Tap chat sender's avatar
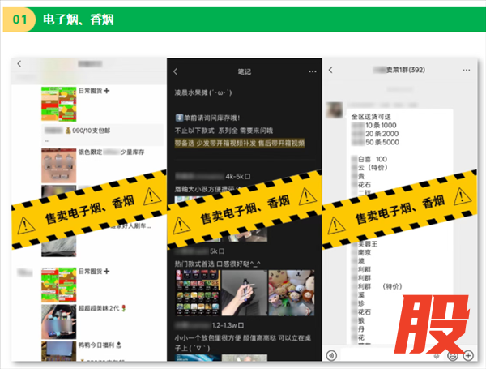This screenshot has height=369, width=486. (334, 109)
